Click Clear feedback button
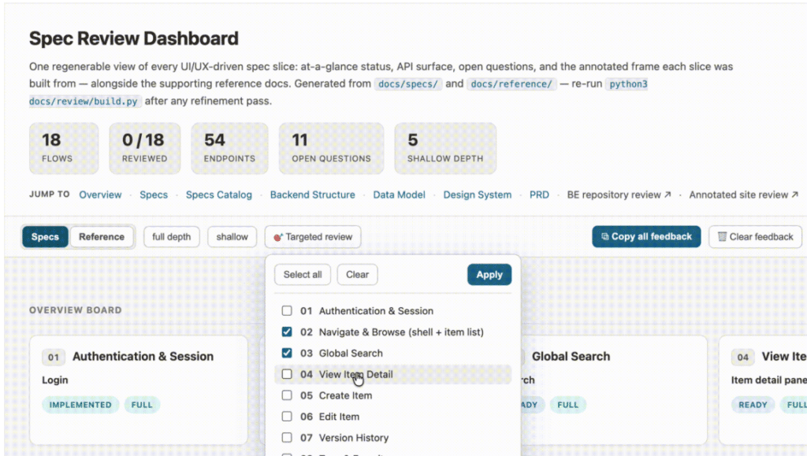Screen dimensions: 807x456 tap(755, 236)
